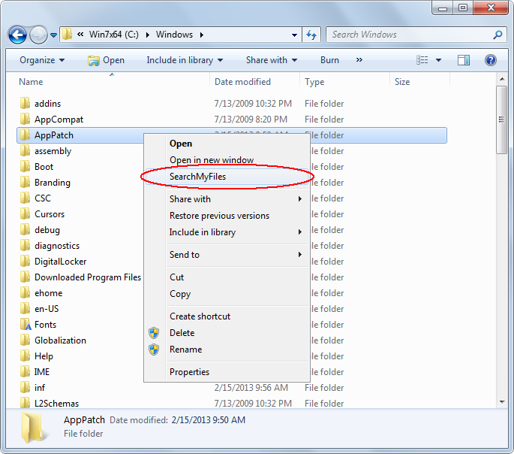Image resolution: width=514 pixels, height=454 pixels.
Task: Toggle the preview pane icon
Action: (x=464, y=60)
